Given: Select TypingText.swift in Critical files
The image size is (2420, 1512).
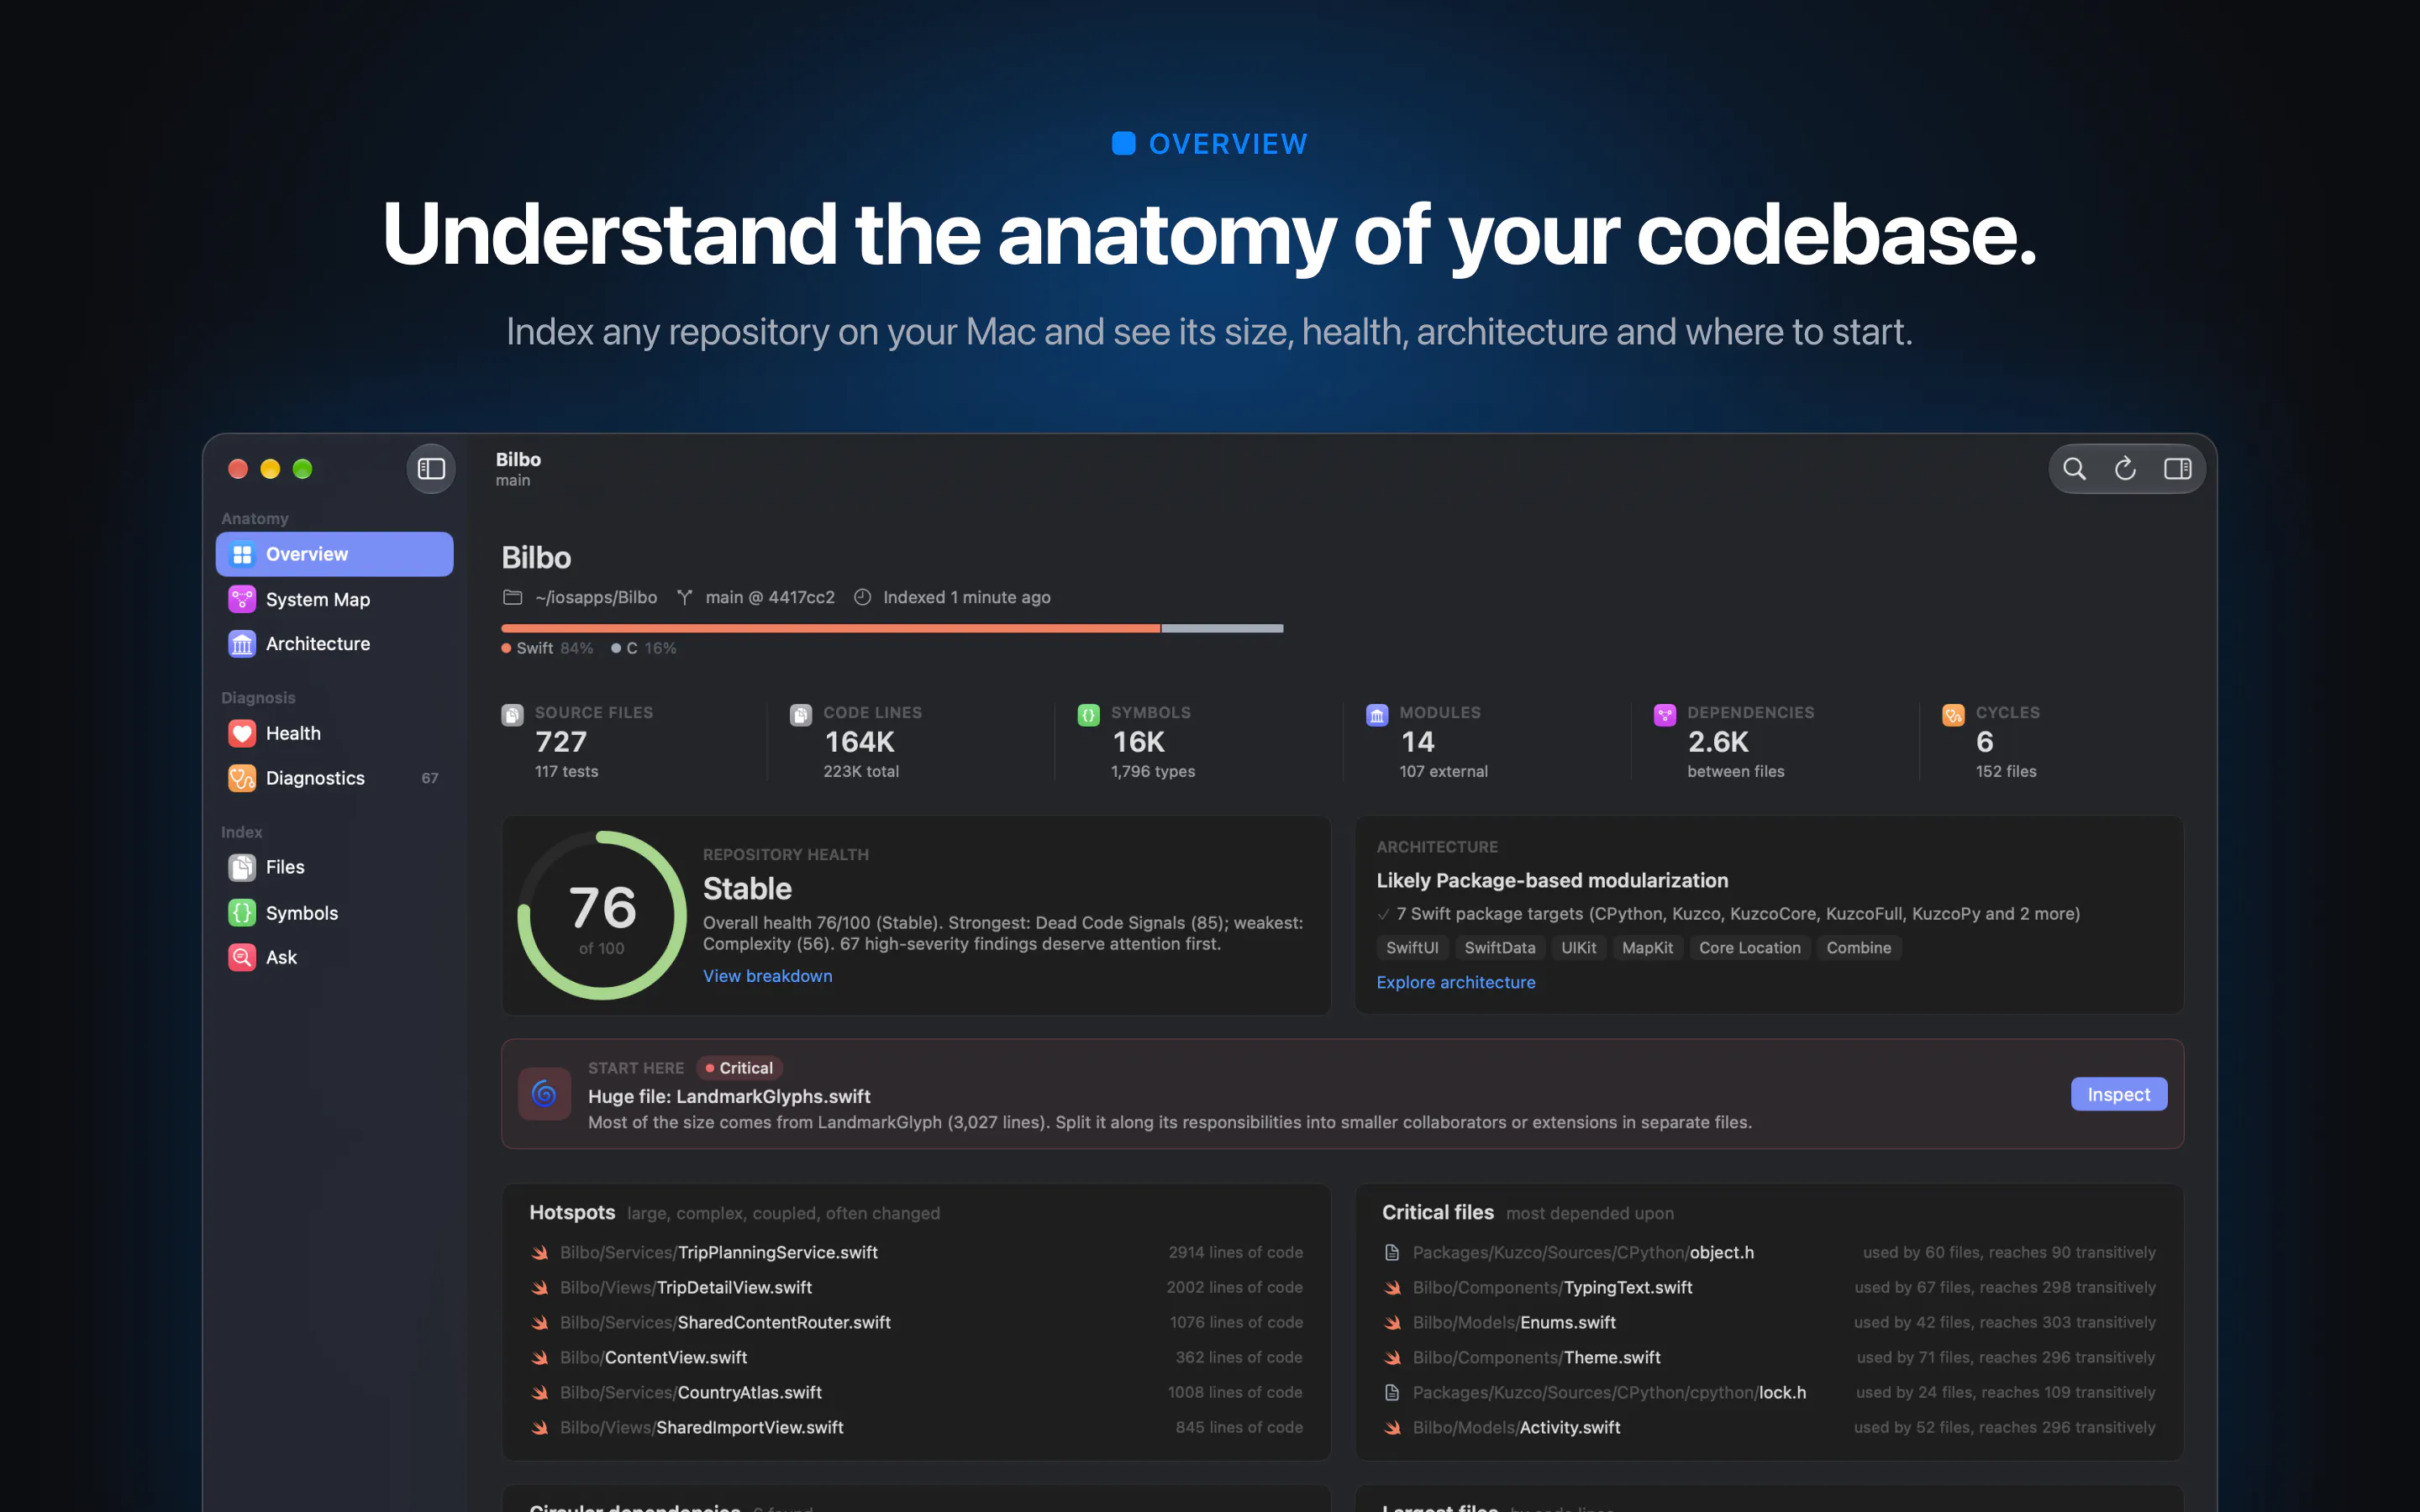Looking at the screenshot, I should click(1769, 1287).
